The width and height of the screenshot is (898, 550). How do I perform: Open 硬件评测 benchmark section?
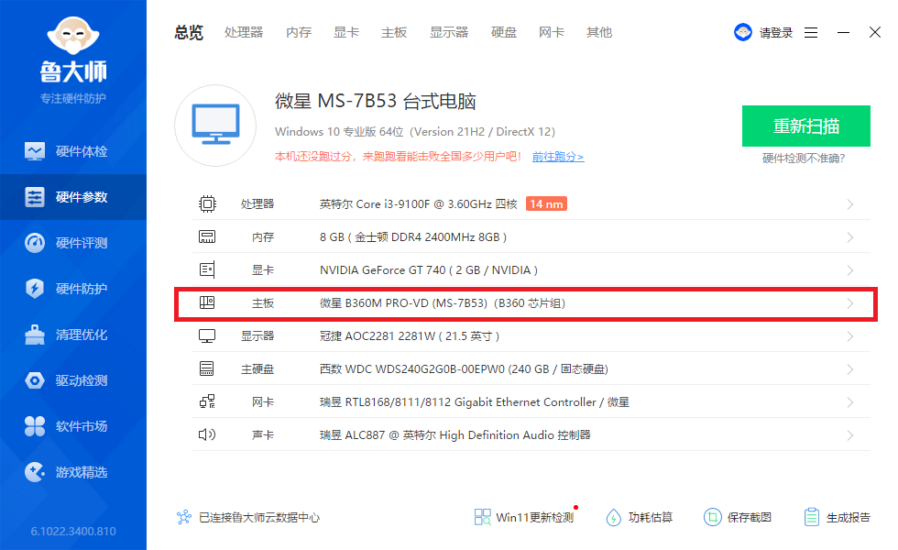pos(73,243)
